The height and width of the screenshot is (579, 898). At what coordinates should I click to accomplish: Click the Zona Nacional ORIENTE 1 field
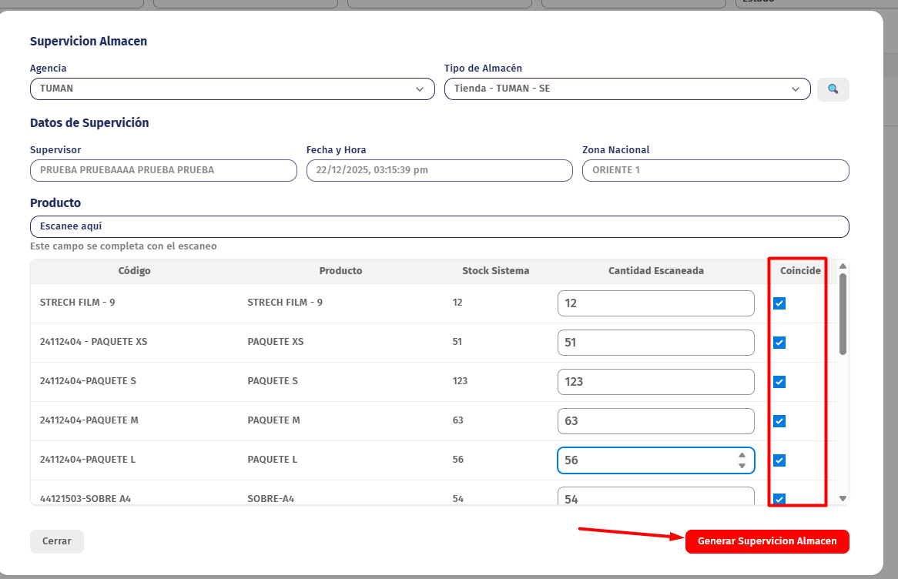click(x=715, y=171)
